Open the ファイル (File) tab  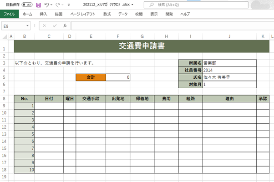pos(9,14)
